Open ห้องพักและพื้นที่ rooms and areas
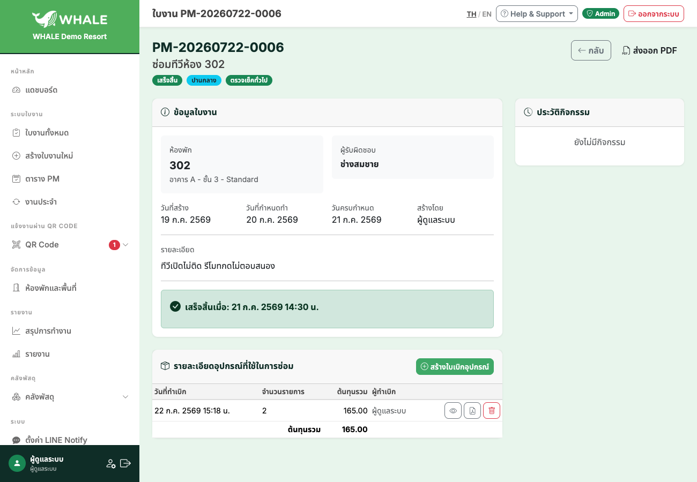The image size is (697, 482). click(x=70, y=288)
